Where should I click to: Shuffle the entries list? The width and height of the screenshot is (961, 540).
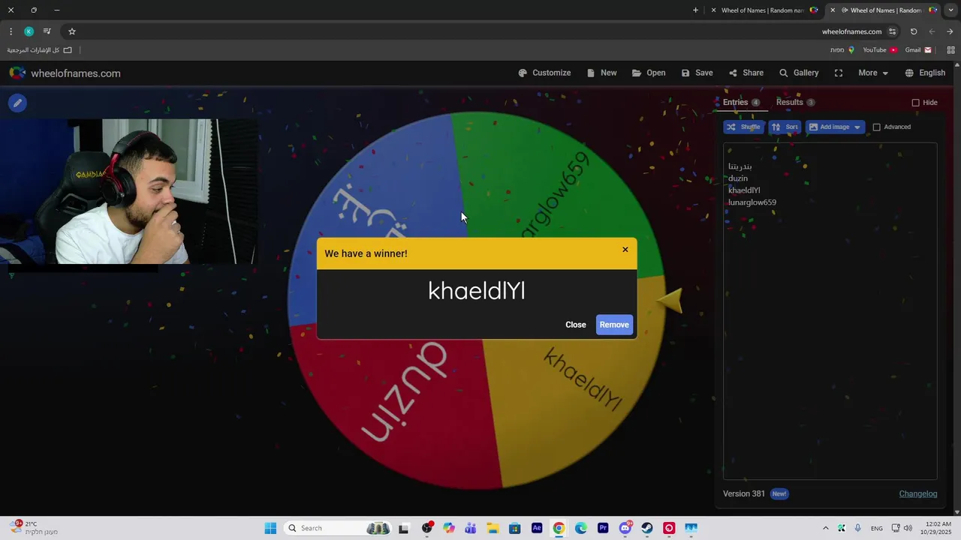point(744,127)
